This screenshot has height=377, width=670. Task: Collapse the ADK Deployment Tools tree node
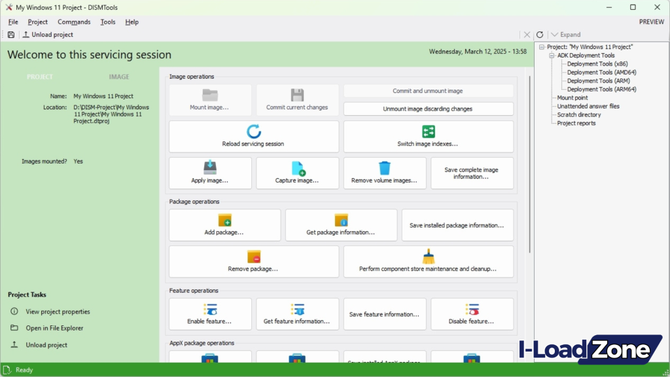tap(552, 56)
